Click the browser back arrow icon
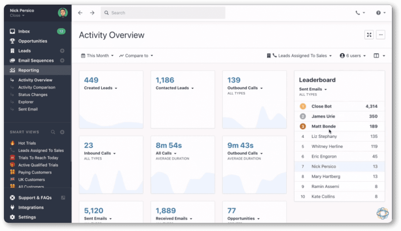401x231 pixels. (80, 13)
